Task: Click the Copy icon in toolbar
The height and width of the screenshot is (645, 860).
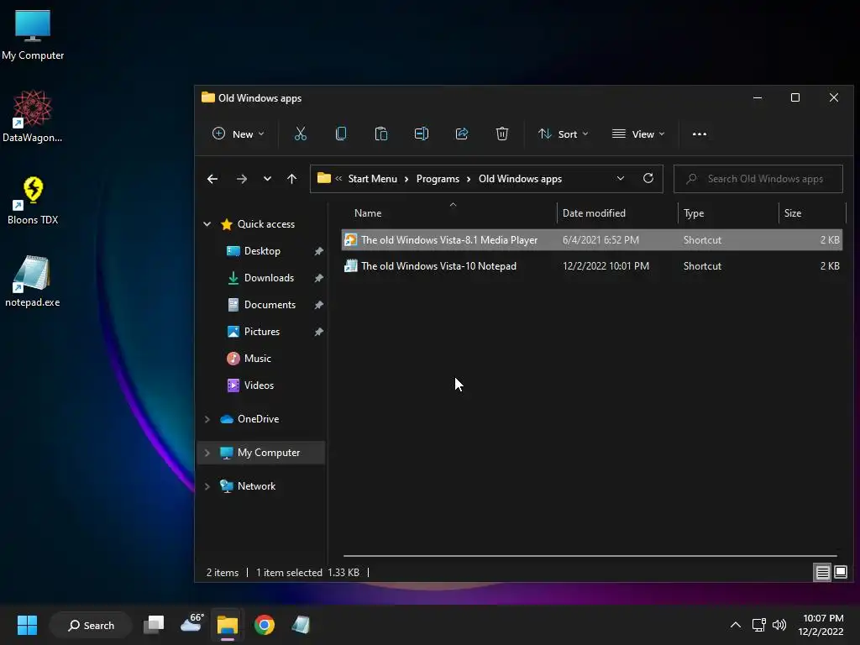Action: point(341,134)
